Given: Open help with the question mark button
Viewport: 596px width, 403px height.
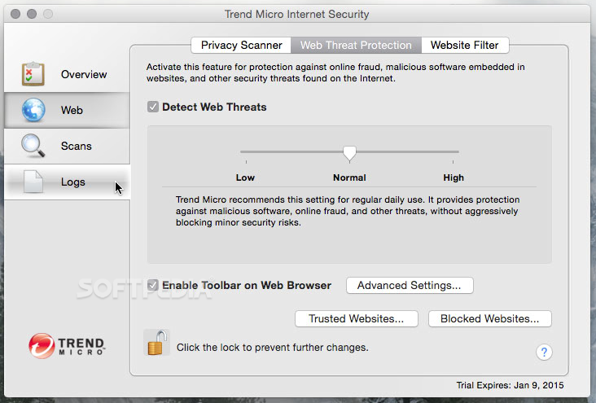Looking at the screenshot, I should (544, 352).
